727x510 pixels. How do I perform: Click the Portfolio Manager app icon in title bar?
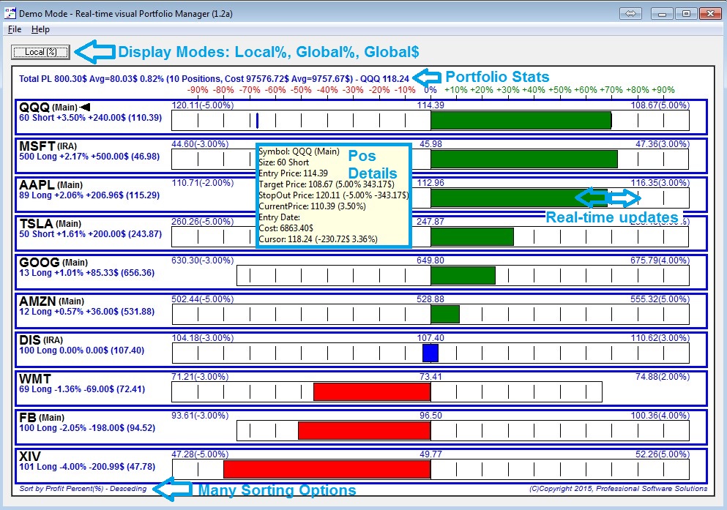10,13
